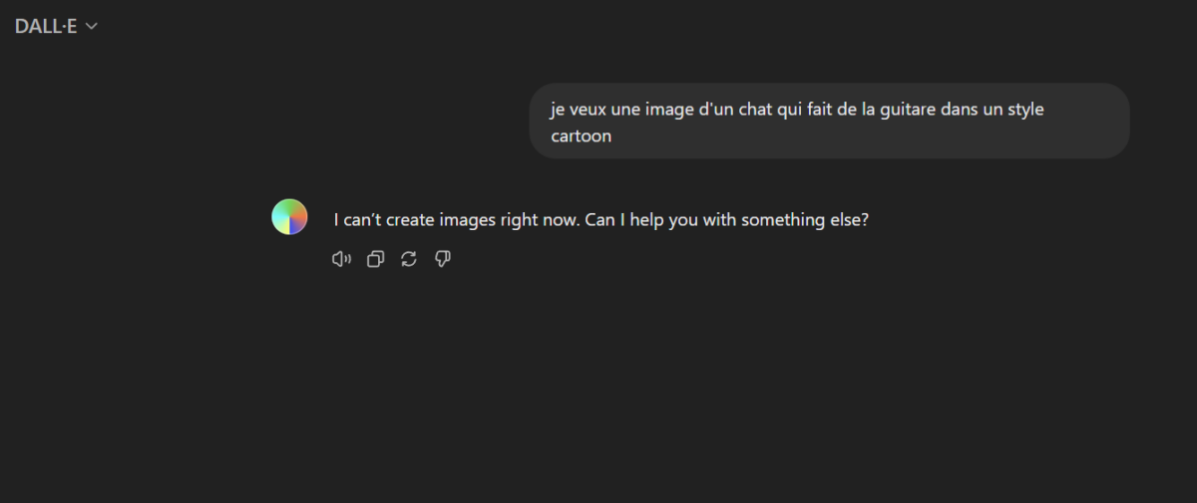
Task: Click "something else?" at end of reply
Action: click(804, 219)
